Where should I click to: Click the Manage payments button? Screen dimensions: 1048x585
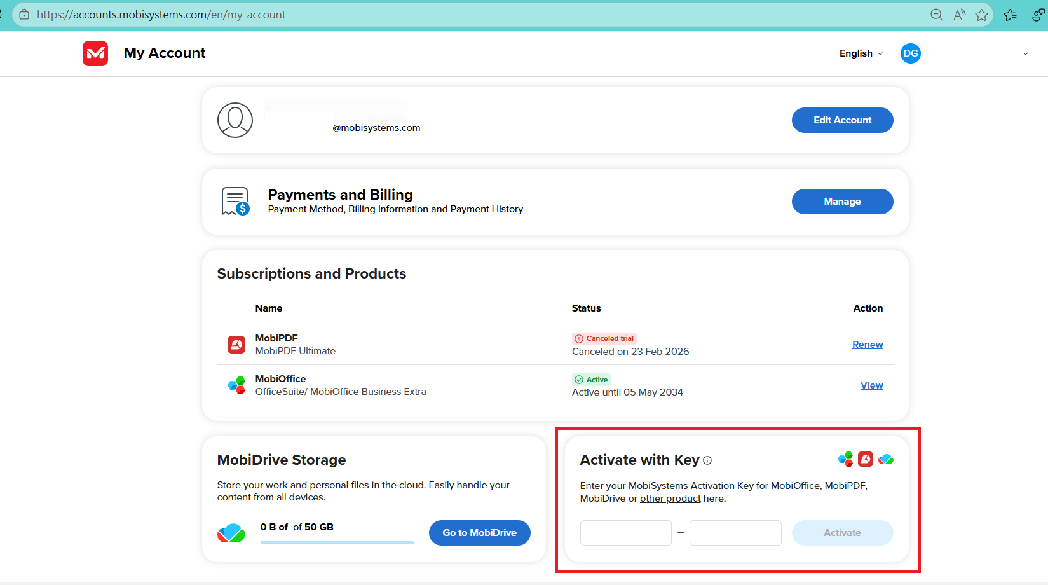coord(842,202)
